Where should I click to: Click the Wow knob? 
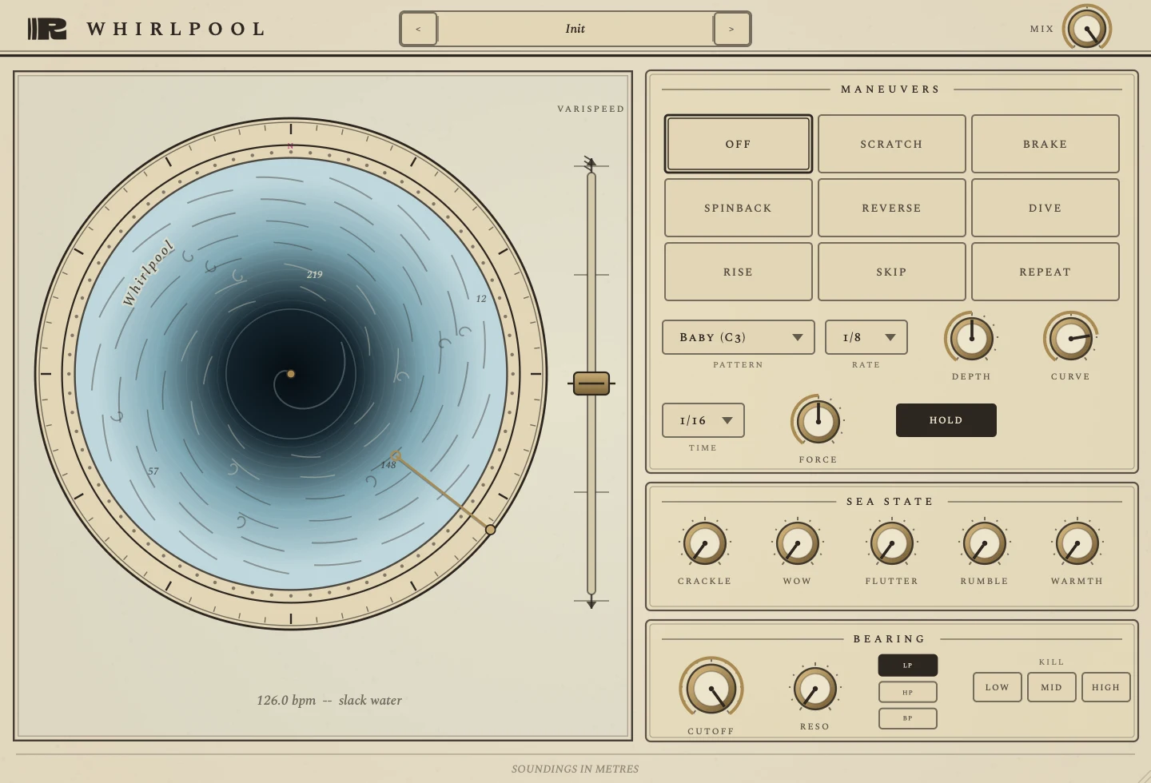798,543
